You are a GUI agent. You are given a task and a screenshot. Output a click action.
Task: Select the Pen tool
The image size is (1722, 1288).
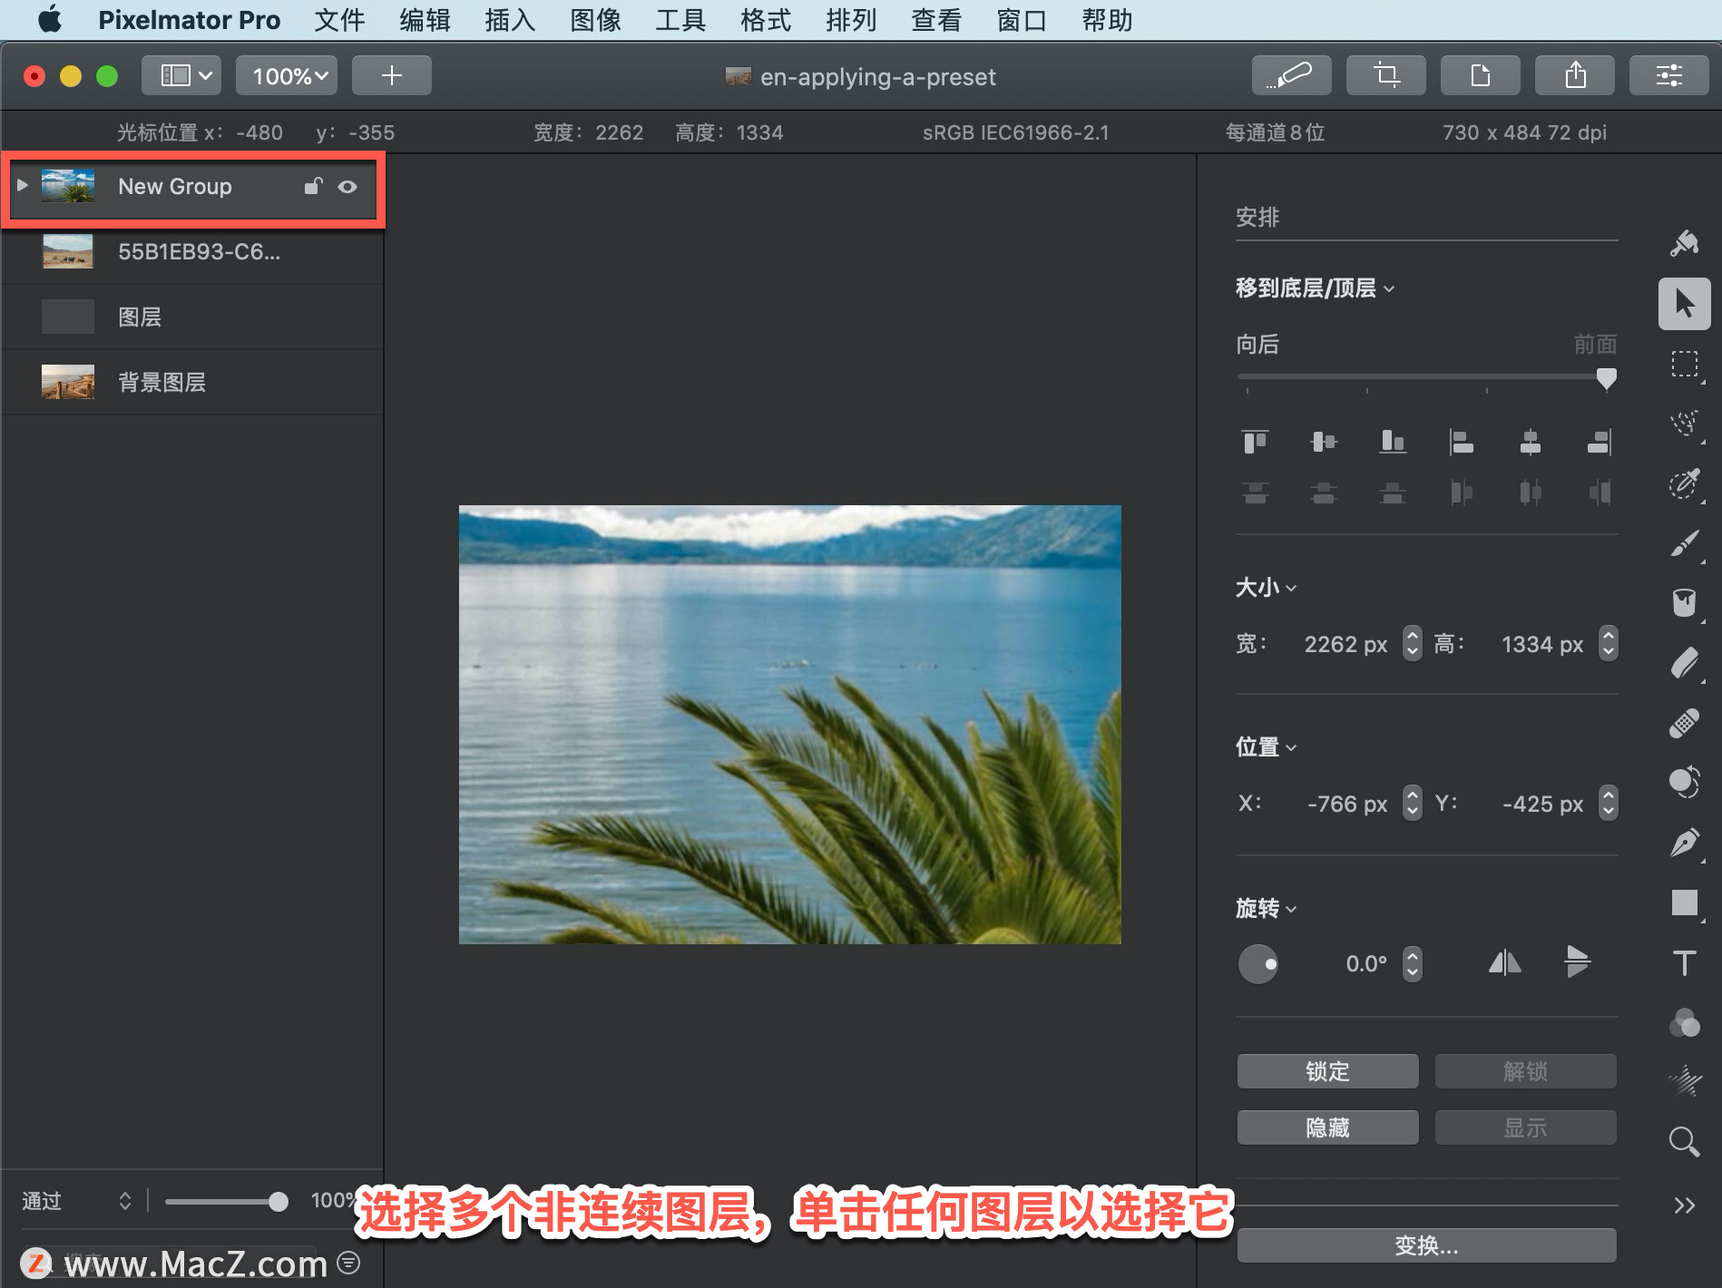(x=1684, y=843)
